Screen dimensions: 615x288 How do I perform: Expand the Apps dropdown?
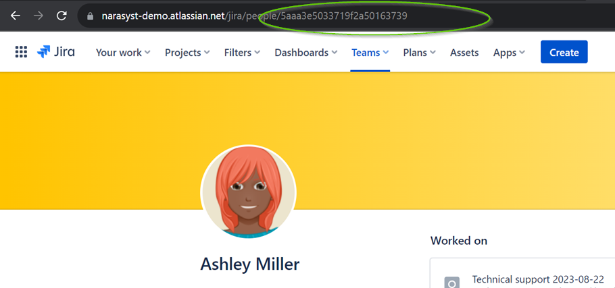pyautogui.click(x=509, y=53)
